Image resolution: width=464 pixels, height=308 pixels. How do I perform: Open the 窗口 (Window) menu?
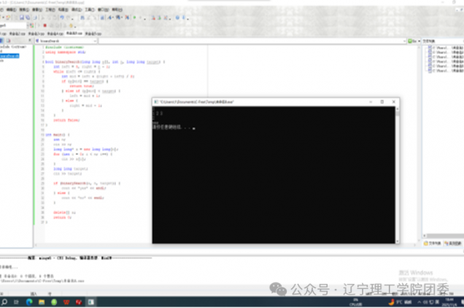pos(103,9)
